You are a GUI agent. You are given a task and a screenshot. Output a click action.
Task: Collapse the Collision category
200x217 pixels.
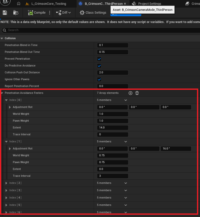[x=2, y=38]
